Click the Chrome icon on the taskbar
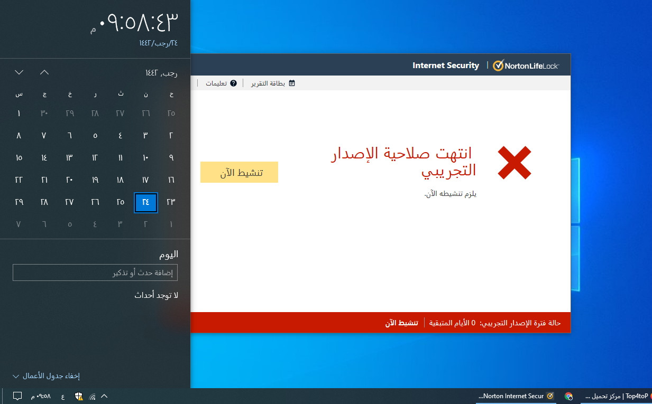This screenshot has height=404, width=652. click(569, 396)
